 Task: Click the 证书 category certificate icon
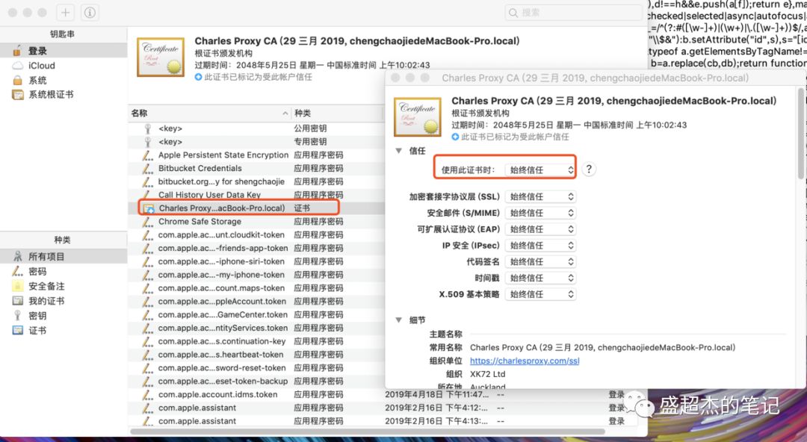click(17, 330)
